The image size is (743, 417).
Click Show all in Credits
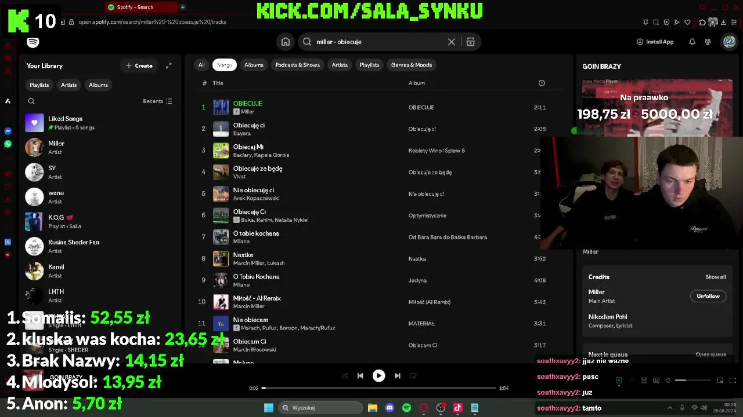point(716,277)
